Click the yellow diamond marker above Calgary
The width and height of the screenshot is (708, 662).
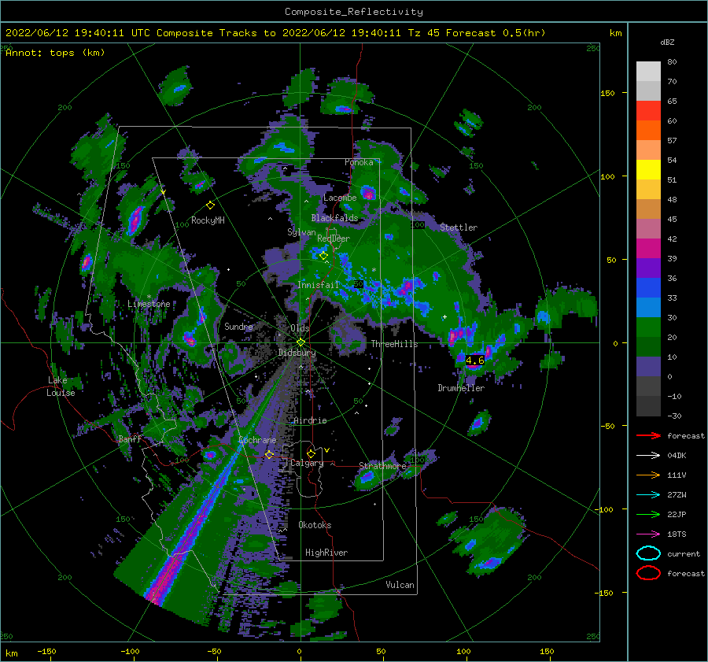pos(311,453)
